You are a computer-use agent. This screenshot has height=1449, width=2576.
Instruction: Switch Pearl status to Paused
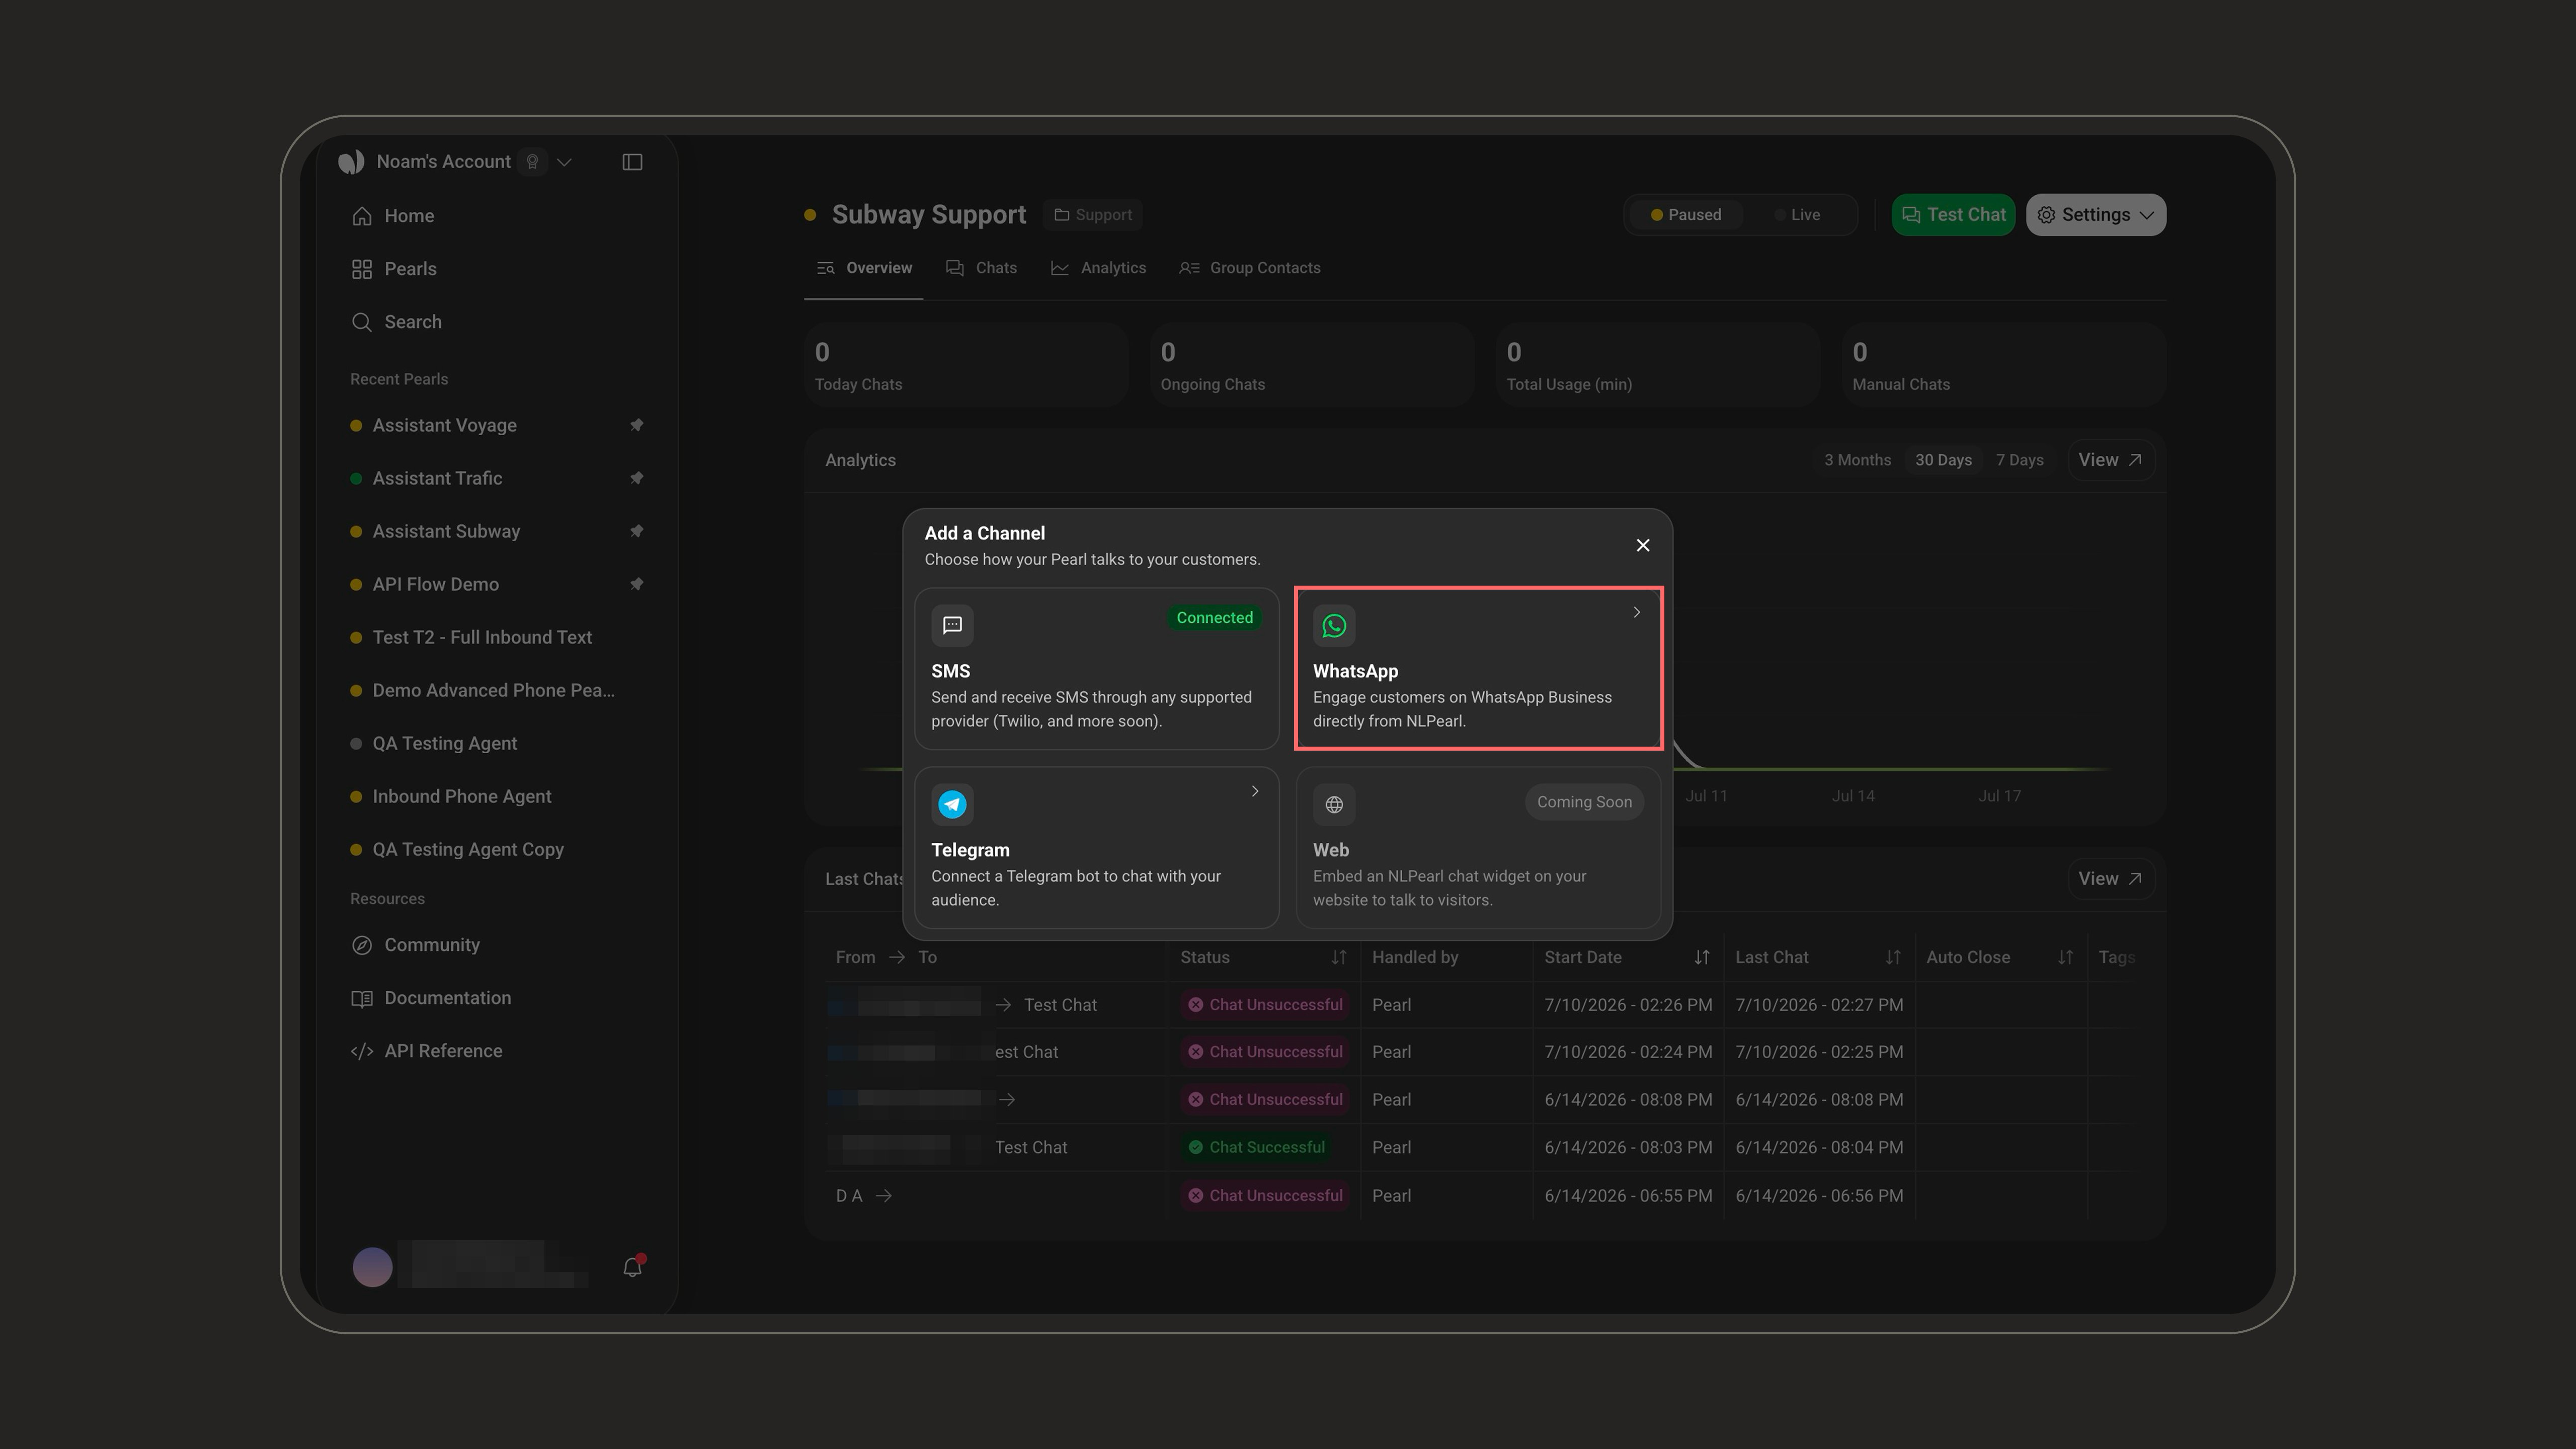point(1686,215)
